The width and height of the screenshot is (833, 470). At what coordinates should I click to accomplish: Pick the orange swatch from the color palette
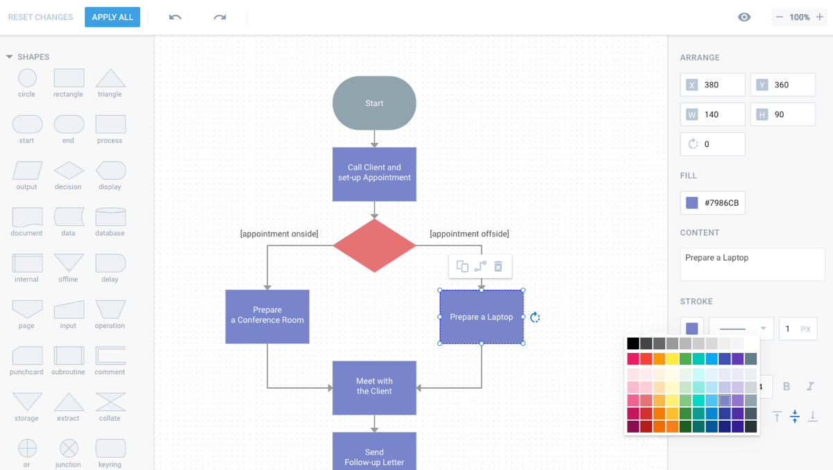pyautogui.click(x=659, y=358)
